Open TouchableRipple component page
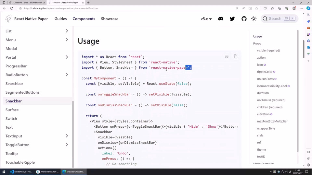Viewport: 312px width, 175px height. (20, 162)
